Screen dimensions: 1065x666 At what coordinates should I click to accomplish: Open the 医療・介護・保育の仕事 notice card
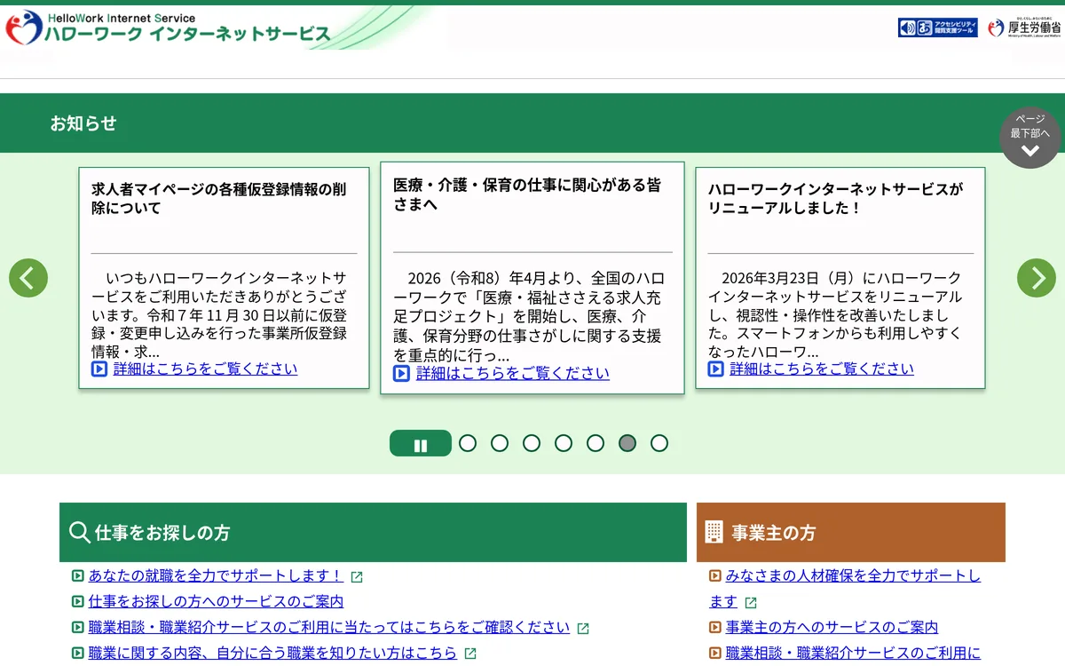coord(532,278)
